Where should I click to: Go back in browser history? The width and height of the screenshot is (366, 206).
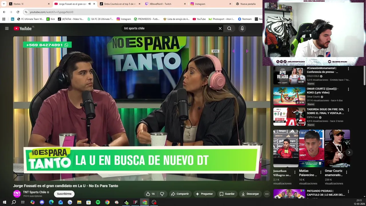pyautogui.click(x=4, y=12)
